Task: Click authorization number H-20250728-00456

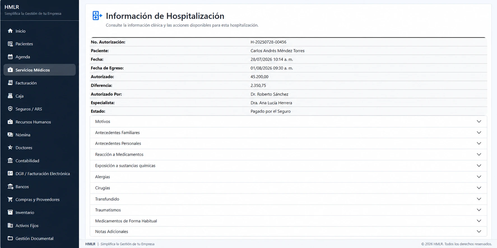Action: (268, 42)
